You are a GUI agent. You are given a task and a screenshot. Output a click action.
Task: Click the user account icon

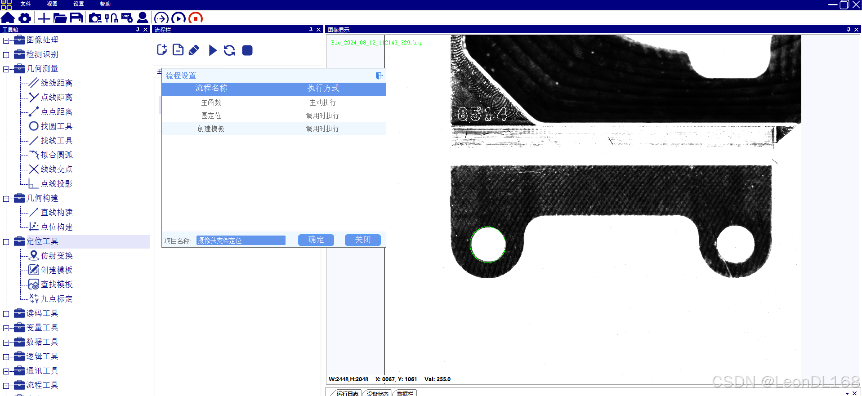tap(143, 18)
